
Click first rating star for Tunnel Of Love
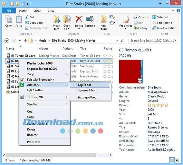105,56
